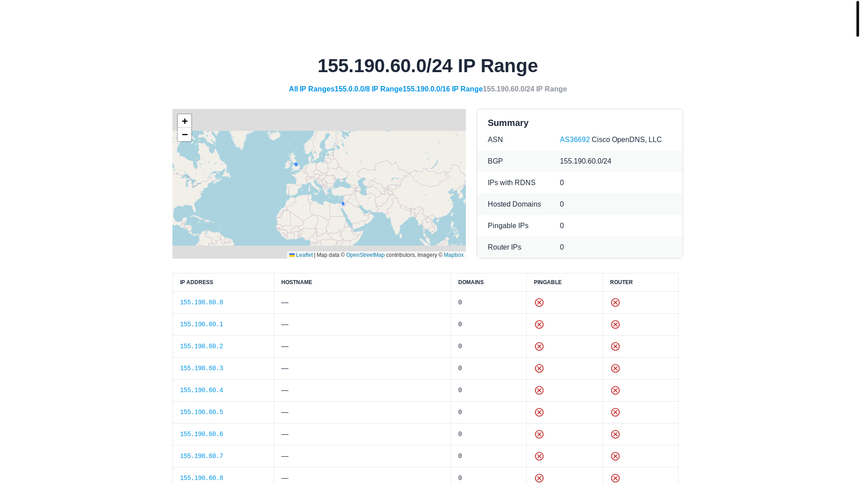
Task: Click the Summary heading
Action: 508,123
